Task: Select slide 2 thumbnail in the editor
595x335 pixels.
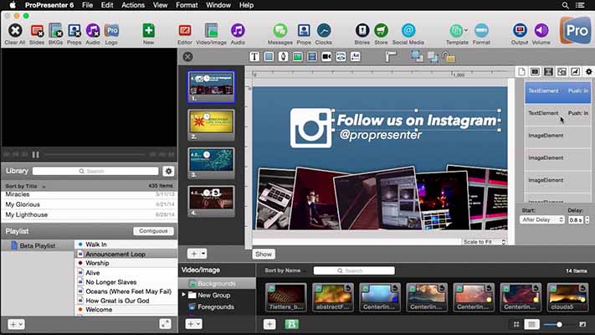Action: (x=211, y=125)
